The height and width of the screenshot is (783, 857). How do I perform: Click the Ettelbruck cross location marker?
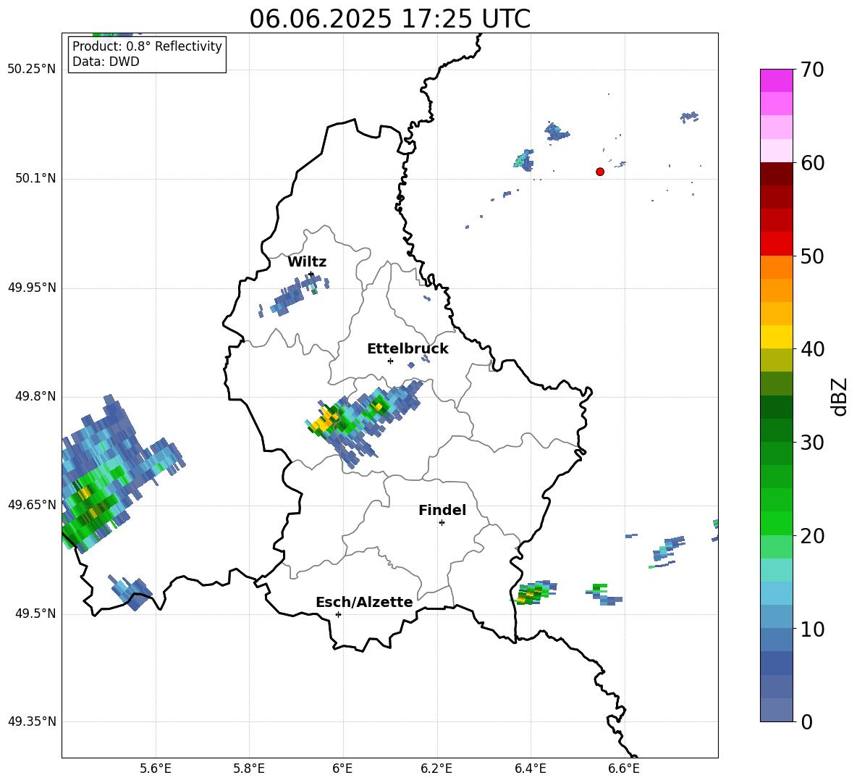pyautogui.click(x=390, y=361)
